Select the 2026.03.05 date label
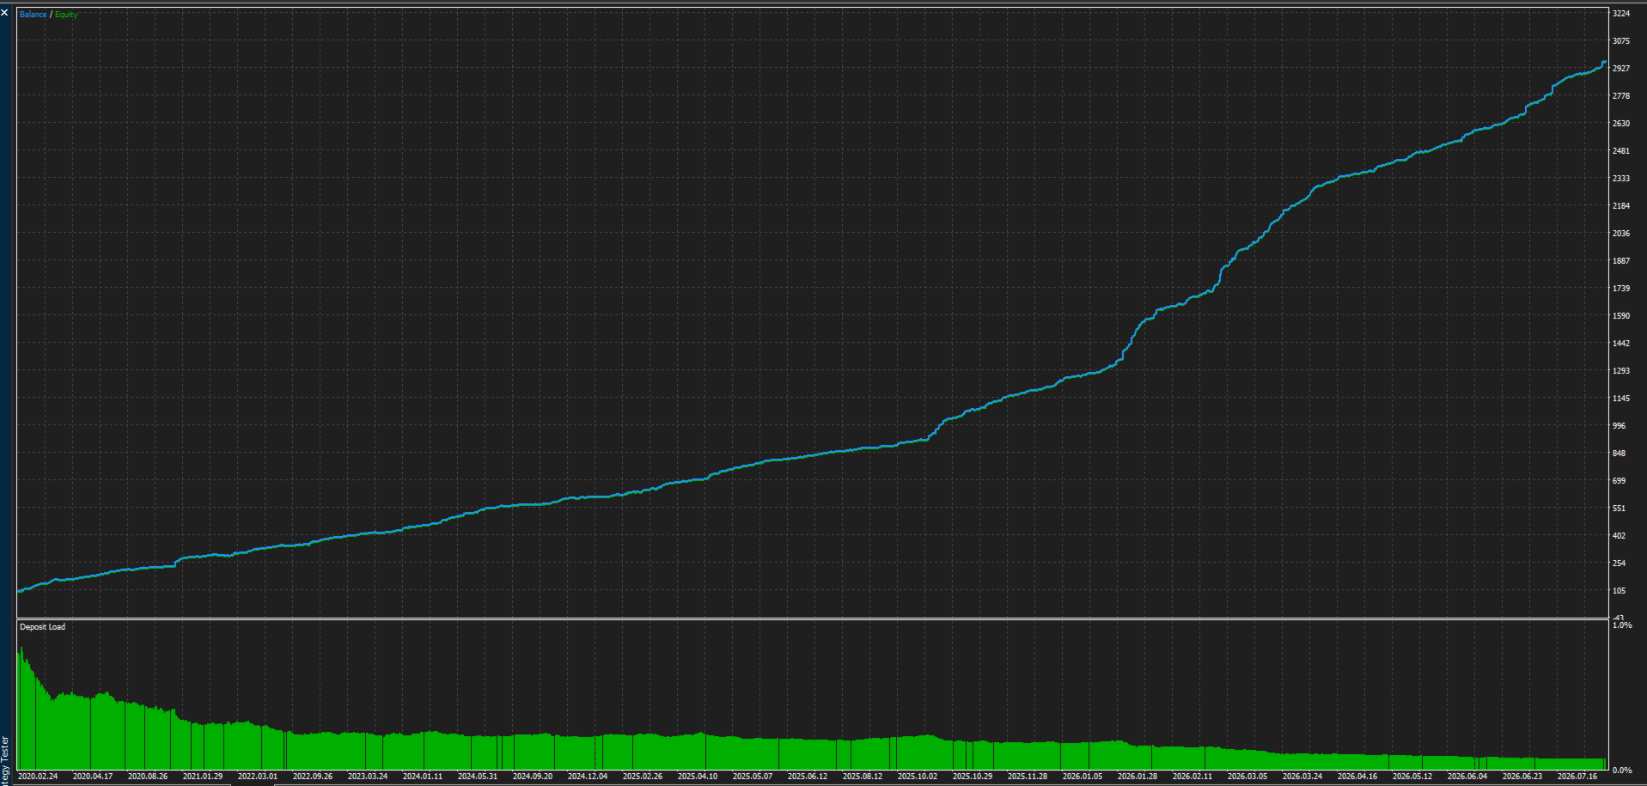Image resolution: width=1647 pixels, height=786 pixels. coord(1247,777)
